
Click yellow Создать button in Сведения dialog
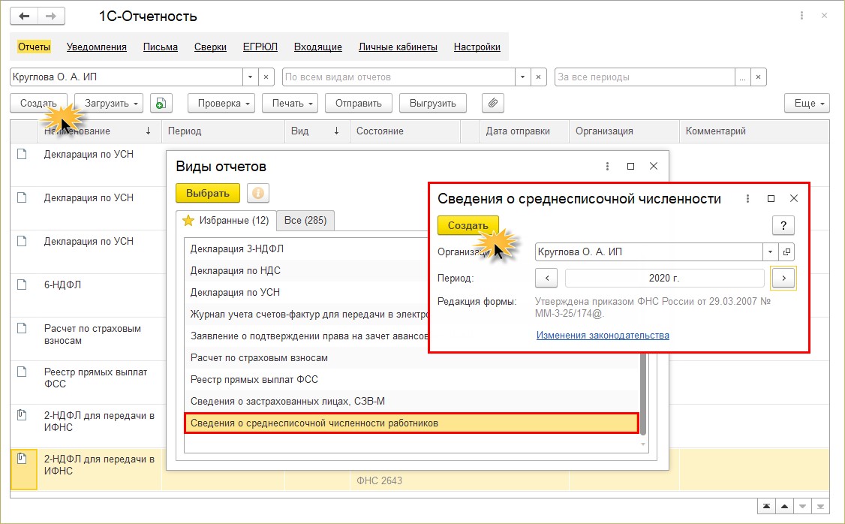click(468, 225)
